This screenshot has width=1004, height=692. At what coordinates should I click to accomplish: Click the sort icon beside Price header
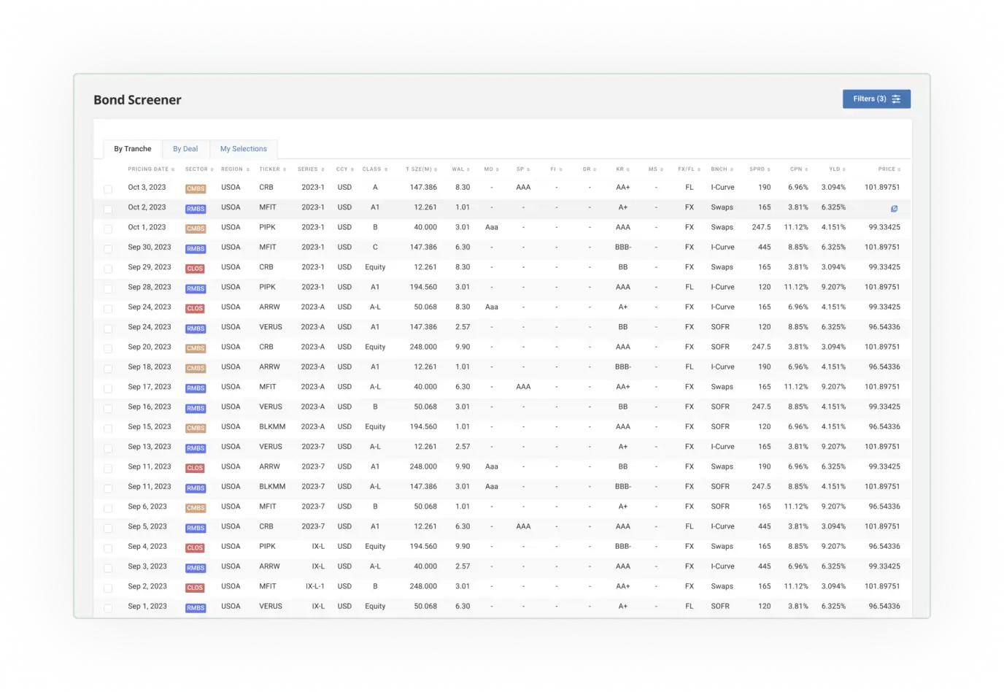[899, 170]
